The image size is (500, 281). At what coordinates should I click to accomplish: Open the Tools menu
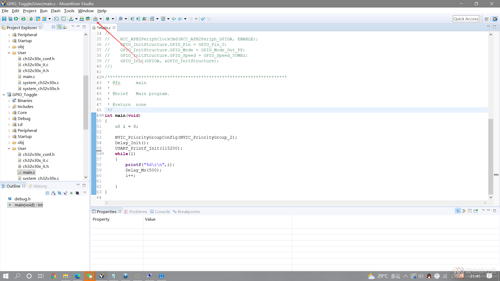(69, 11)
